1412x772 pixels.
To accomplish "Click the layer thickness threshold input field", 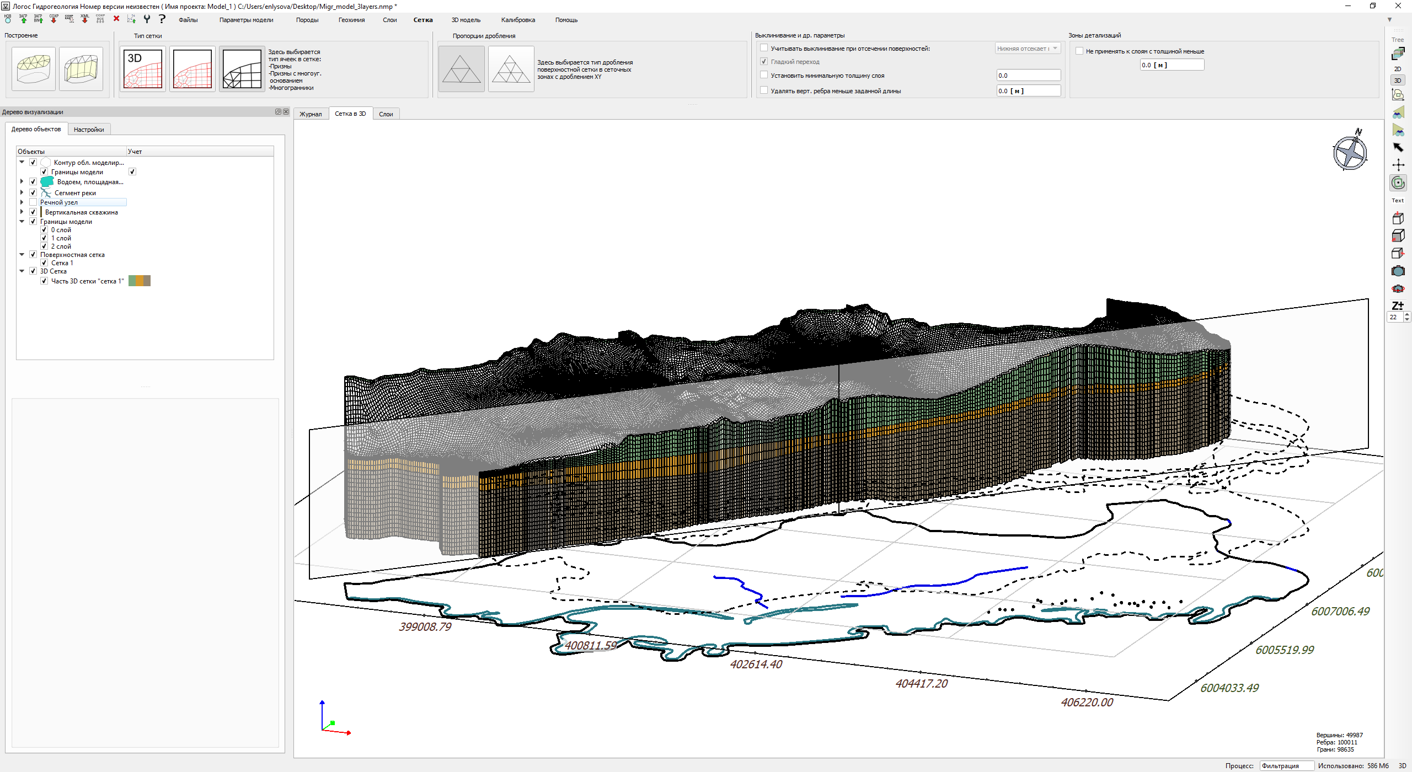I will 1172,65.
